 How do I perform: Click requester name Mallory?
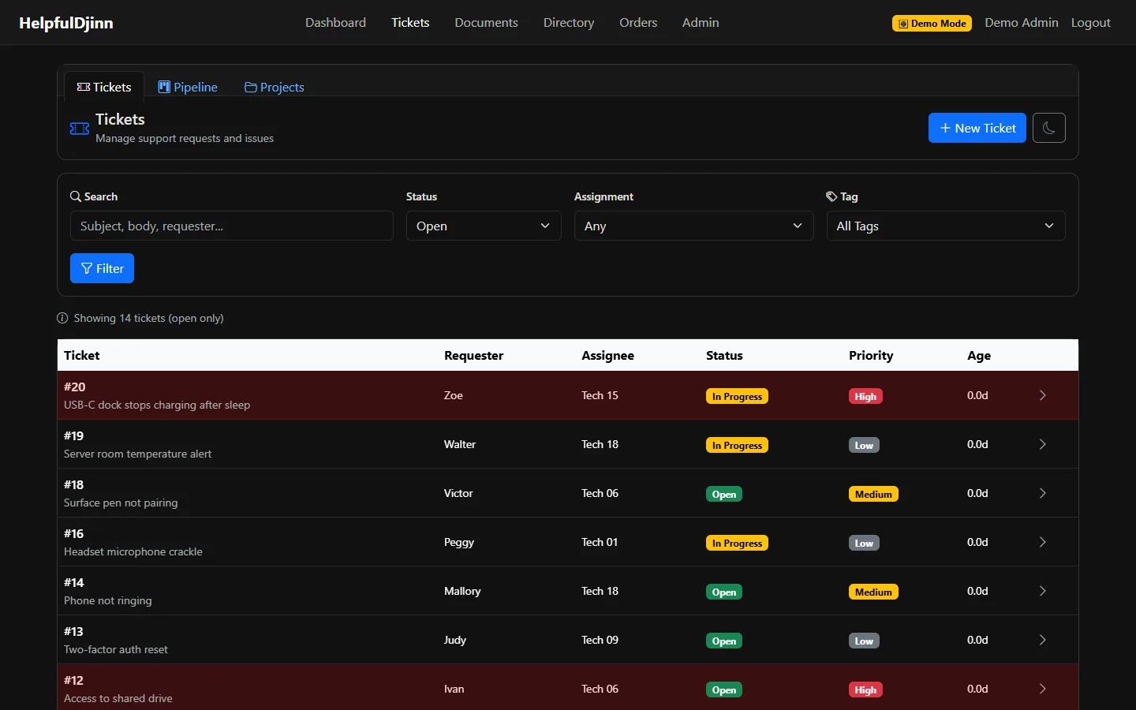pos(462,591)
